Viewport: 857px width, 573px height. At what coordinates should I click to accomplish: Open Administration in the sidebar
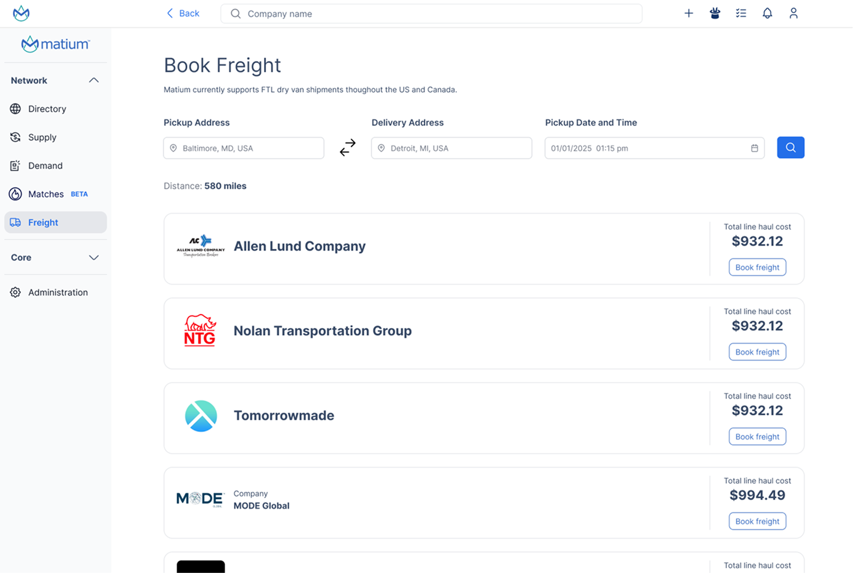[55, 292]
